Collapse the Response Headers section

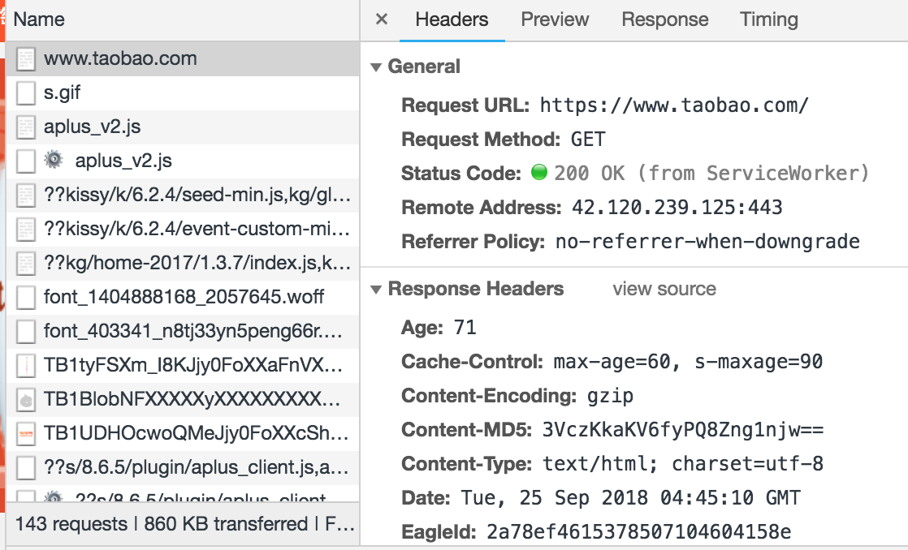pos(376,290)
